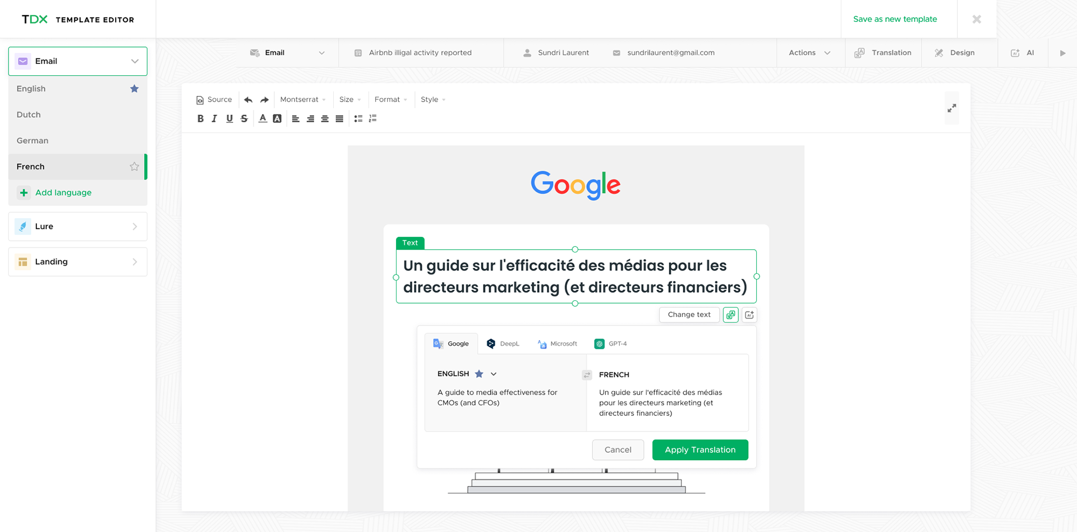The width and height of the screenshot is (1077, 532).
Task: Select the Google translation tab
Action: (x=451, y=343)
